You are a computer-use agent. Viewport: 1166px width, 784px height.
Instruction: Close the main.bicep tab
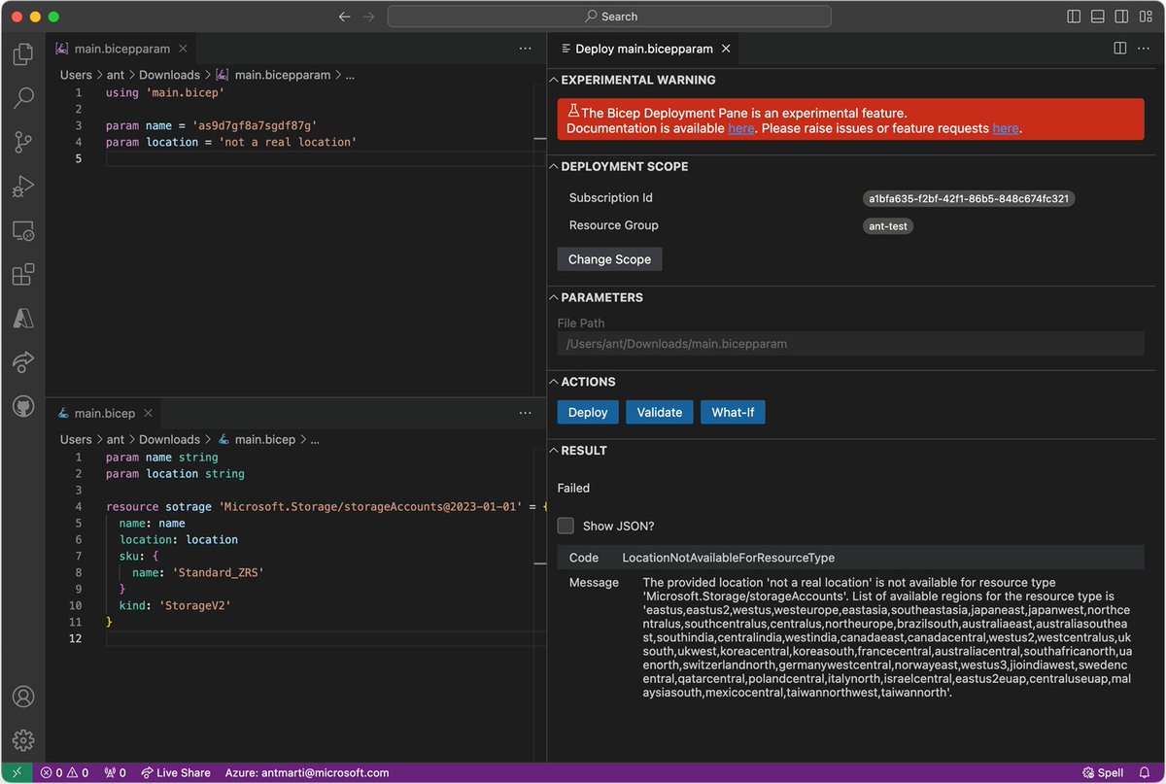tap(149, 414)
